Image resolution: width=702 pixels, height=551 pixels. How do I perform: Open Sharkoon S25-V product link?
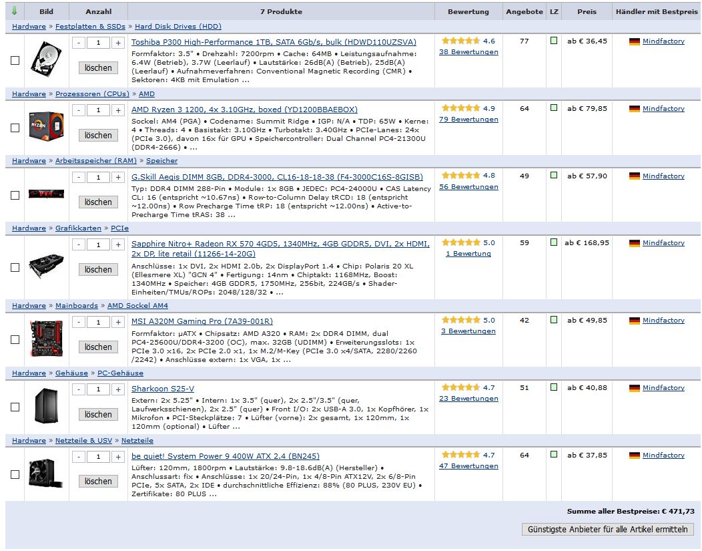163,389
